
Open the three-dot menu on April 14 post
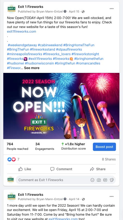point(112,196)
